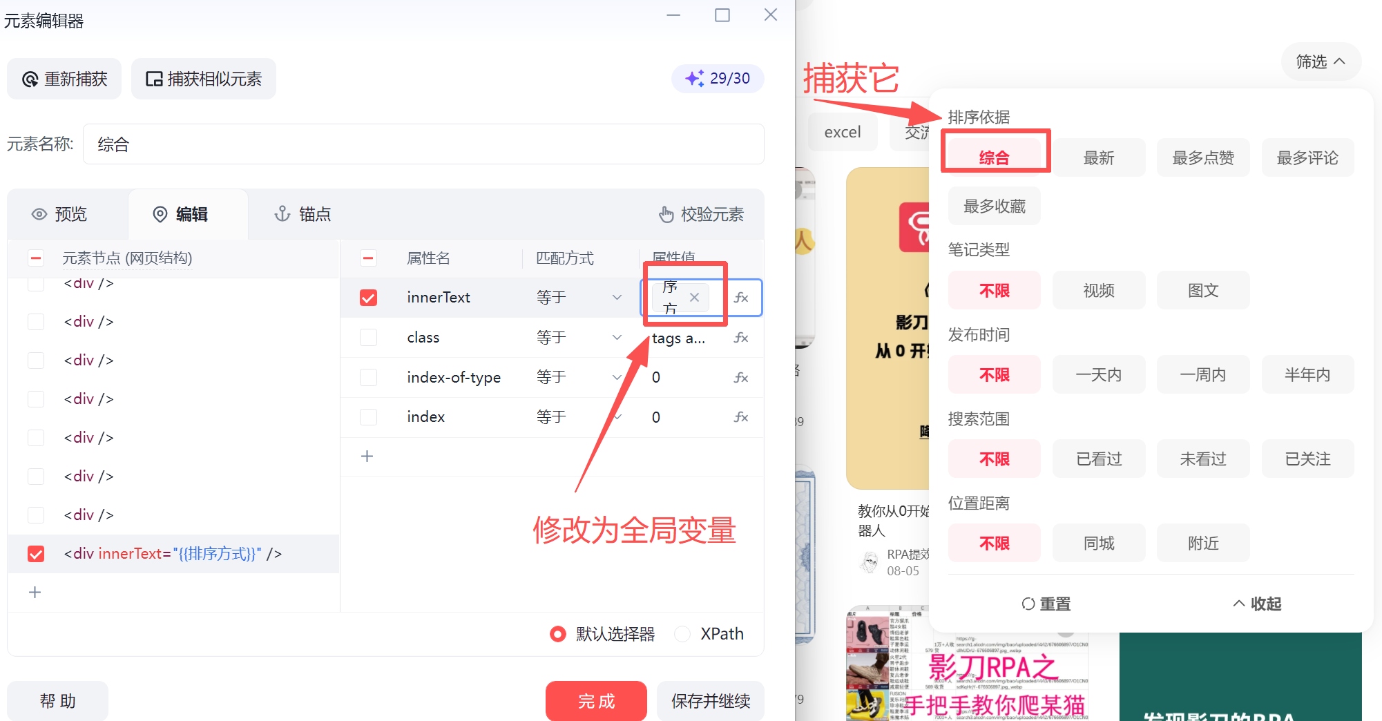The height and width of the screenshot is (721, 1382).
Task: Click the 捕获相似元素 button
Action: pos(204,79)
